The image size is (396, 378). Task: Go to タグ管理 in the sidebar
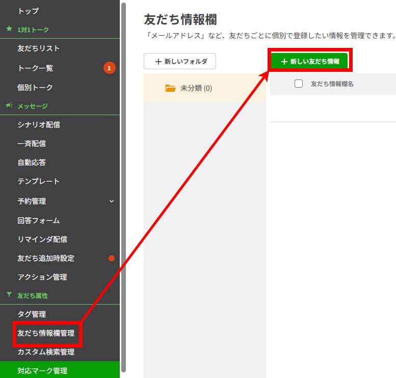(32, 314)
